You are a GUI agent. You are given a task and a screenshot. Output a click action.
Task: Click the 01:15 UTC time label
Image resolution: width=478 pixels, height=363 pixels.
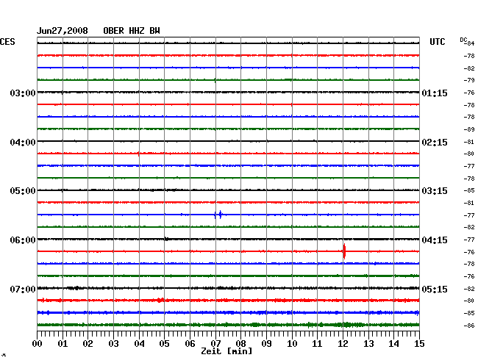(435, 93)
